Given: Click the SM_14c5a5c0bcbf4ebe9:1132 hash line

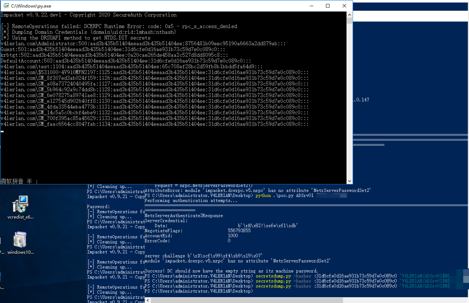Looking at the screenshot, I should click(155, 113).
